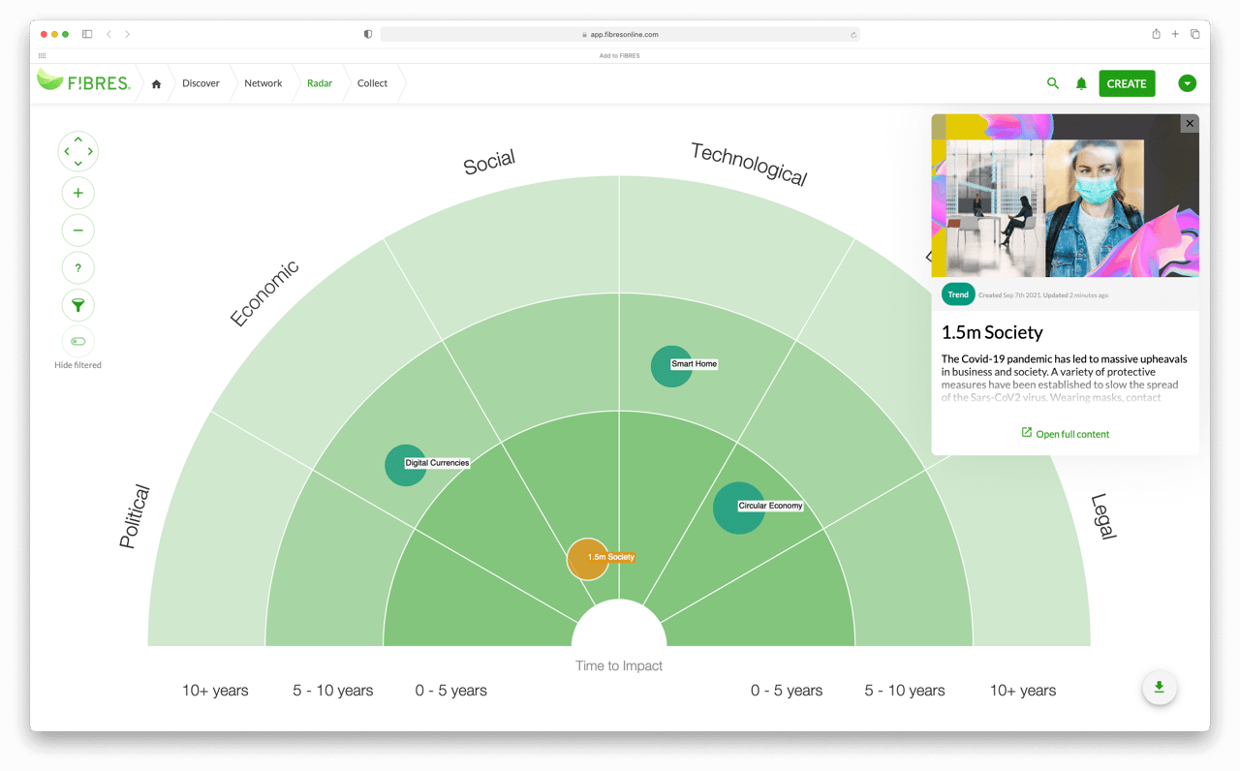1240x771 pixels.
Task: Expand the green dropdown next to CREATE
Action: (1187, 83)
